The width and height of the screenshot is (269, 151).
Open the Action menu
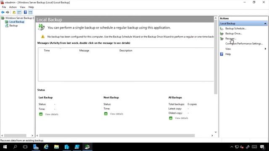pyautogui.click(x=13, y=7)
